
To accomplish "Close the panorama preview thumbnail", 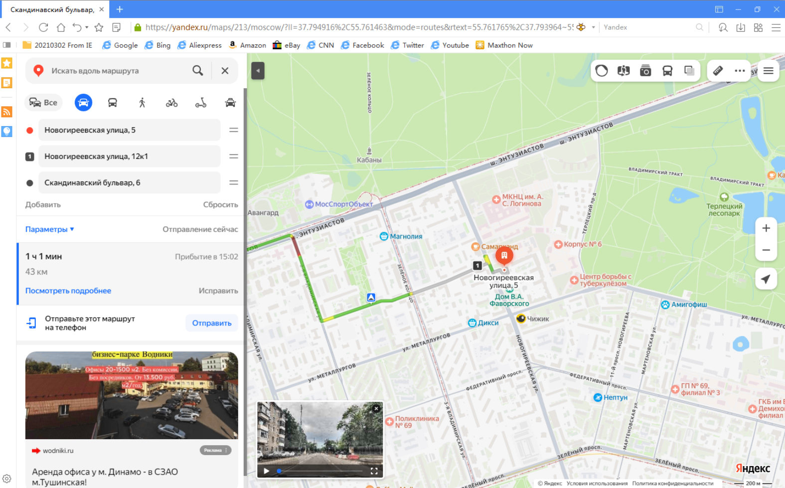I will tap(376, 408).
